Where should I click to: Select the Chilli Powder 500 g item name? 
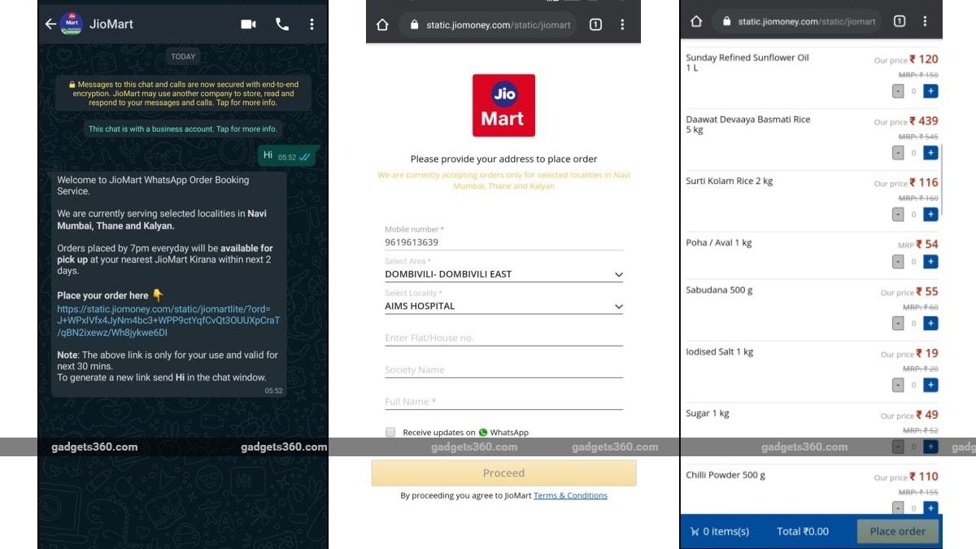(725, 475)
